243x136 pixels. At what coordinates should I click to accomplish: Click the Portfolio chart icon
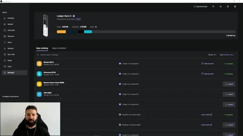click(x=5, y=18)
